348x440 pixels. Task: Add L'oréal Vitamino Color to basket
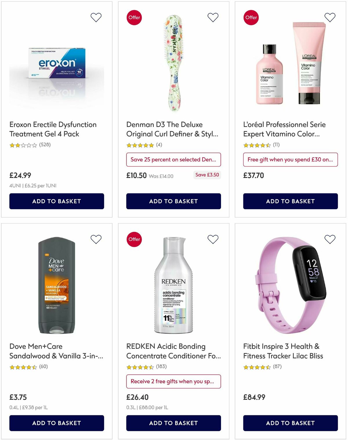click(290, 201)
